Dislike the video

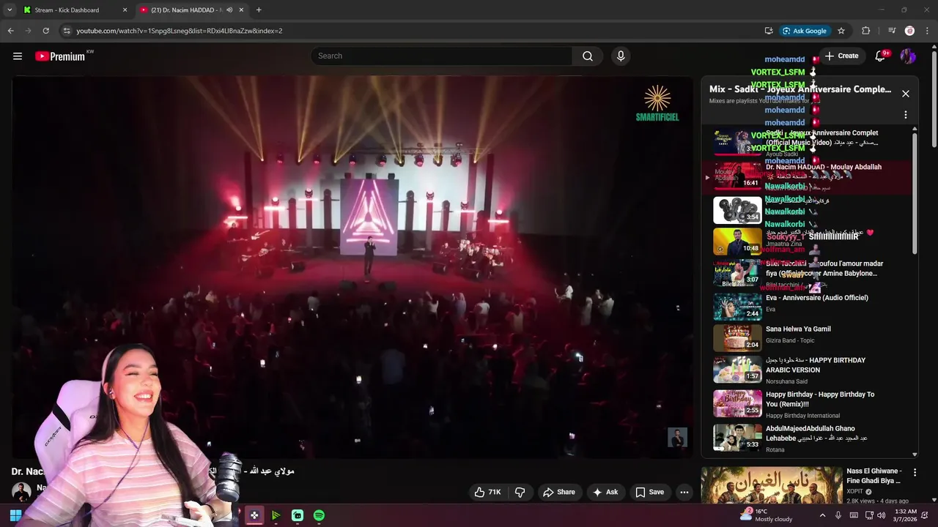coord(520,492)
